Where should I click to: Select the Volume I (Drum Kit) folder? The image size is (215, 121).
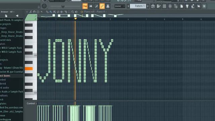[11, 68]
